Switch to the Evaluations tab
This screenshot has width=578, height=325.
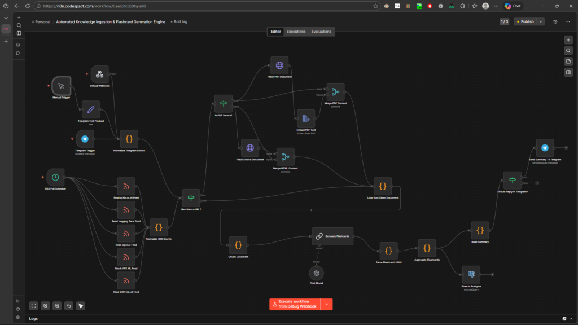point(321,32)
